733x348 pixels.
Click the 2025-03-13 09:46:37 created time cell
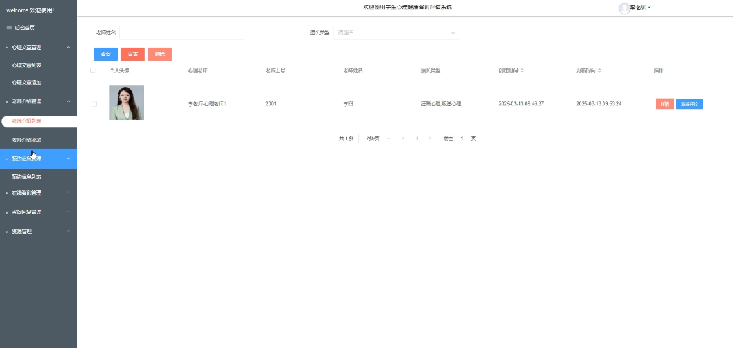tap(521, 104)
